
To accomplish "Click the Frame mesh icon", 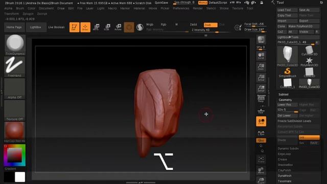I will (x=261, y=159).
